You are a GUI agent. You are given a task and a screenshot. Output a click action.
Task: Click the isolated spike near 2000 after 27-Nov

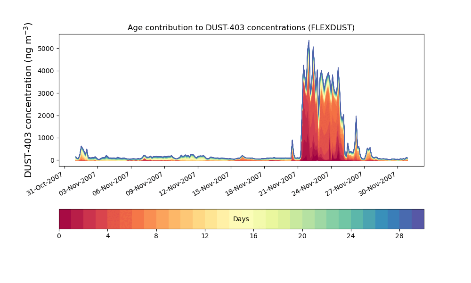click(356, 117)
